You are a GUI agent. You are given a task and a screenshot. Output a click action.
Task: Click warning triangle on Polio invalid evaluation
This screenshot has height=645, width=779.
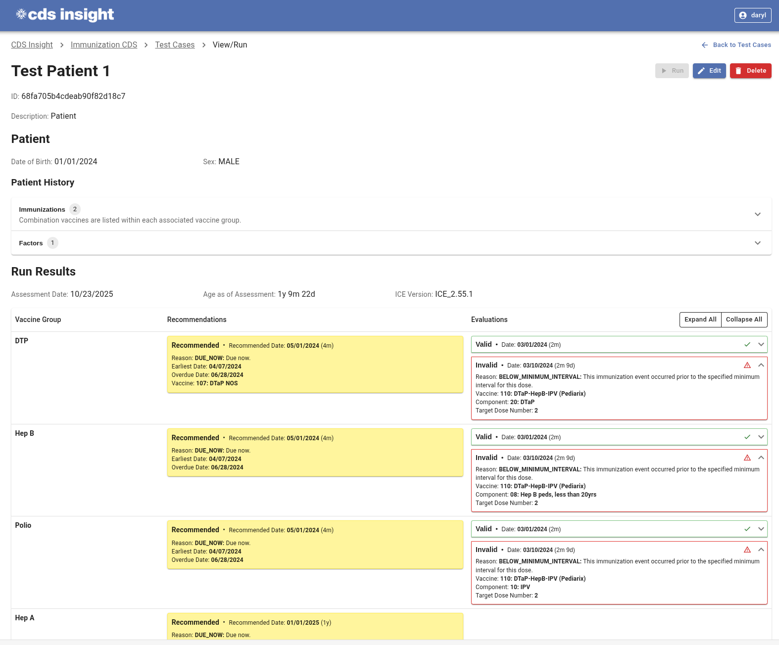[747, 550]
